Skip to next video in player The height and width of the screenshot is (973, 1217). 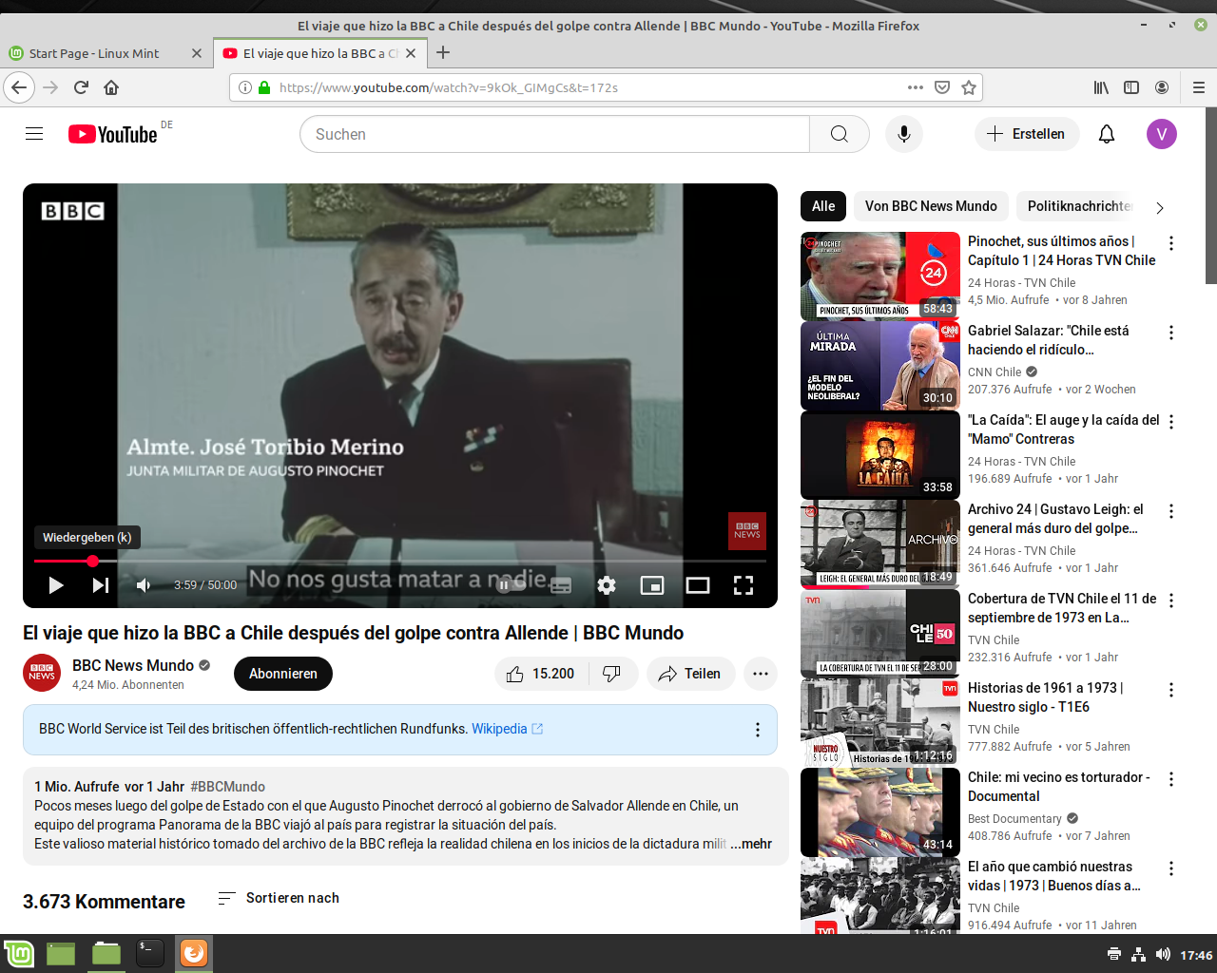click(100, 585)
